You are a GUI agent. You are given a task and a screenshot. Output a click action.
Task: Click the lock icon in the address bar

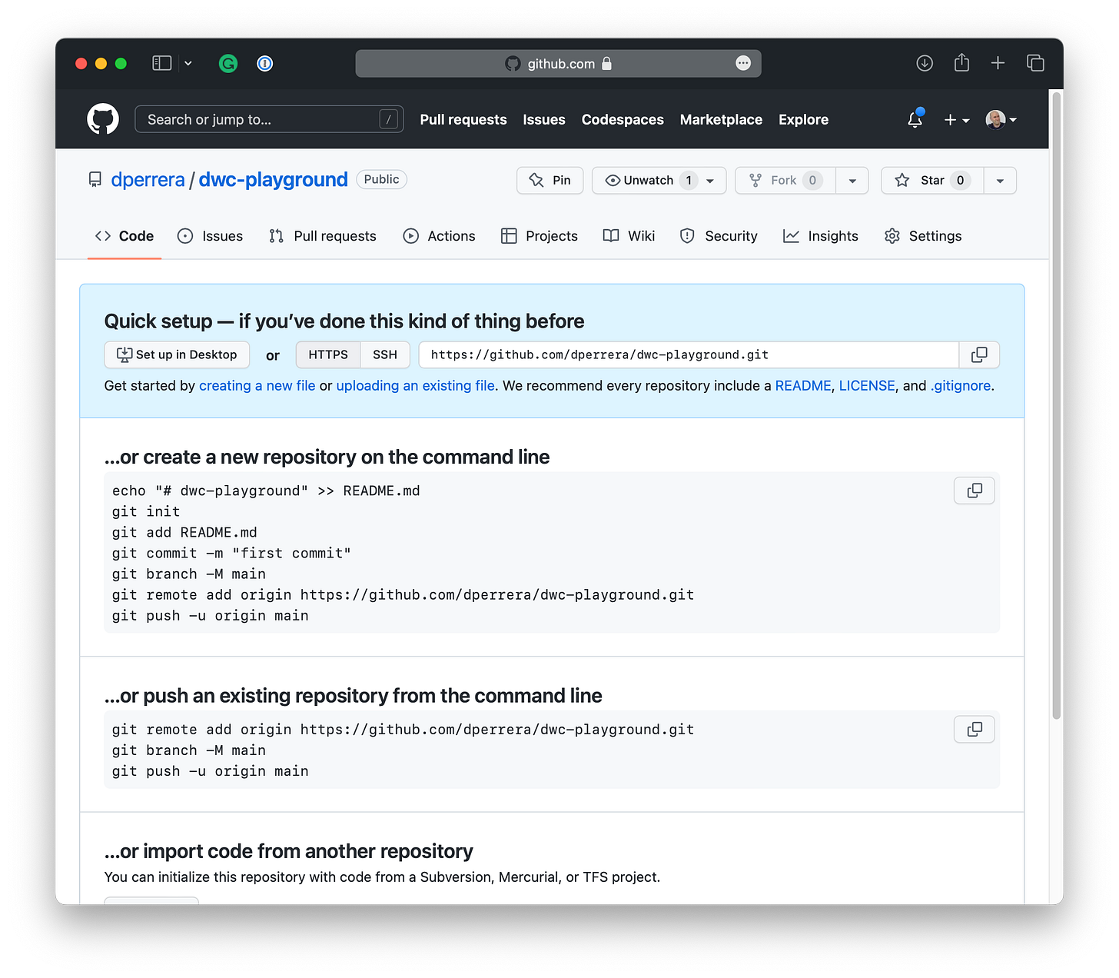[607, 63]
